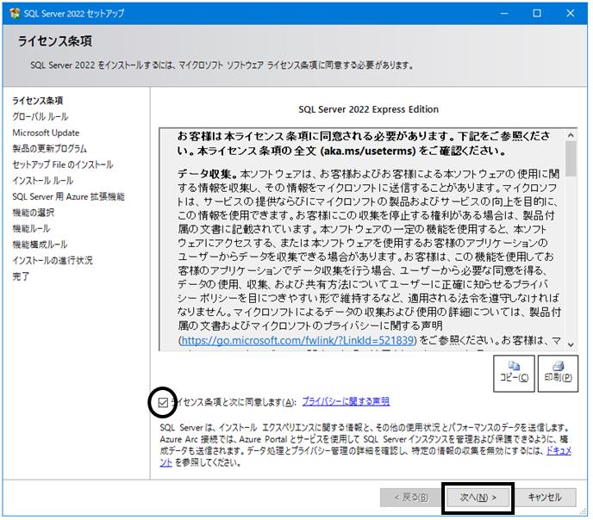Select SQL Server 用 Azure 拡張機能 step
The width and height of the screenshot is (593, 520).
[x=68, y=197]
